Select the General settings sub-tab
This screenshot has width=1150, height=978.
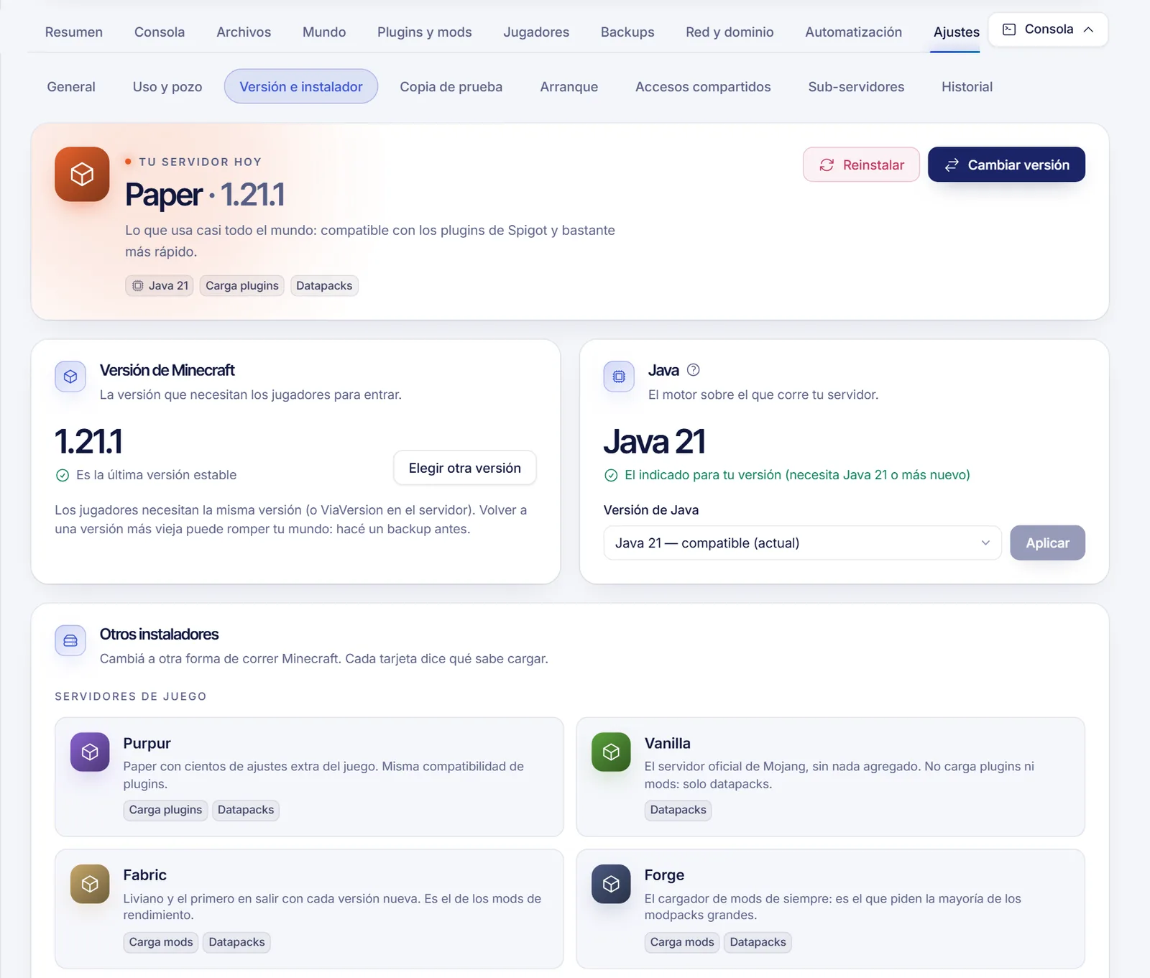pyautogui.click(x=71, y=86)
